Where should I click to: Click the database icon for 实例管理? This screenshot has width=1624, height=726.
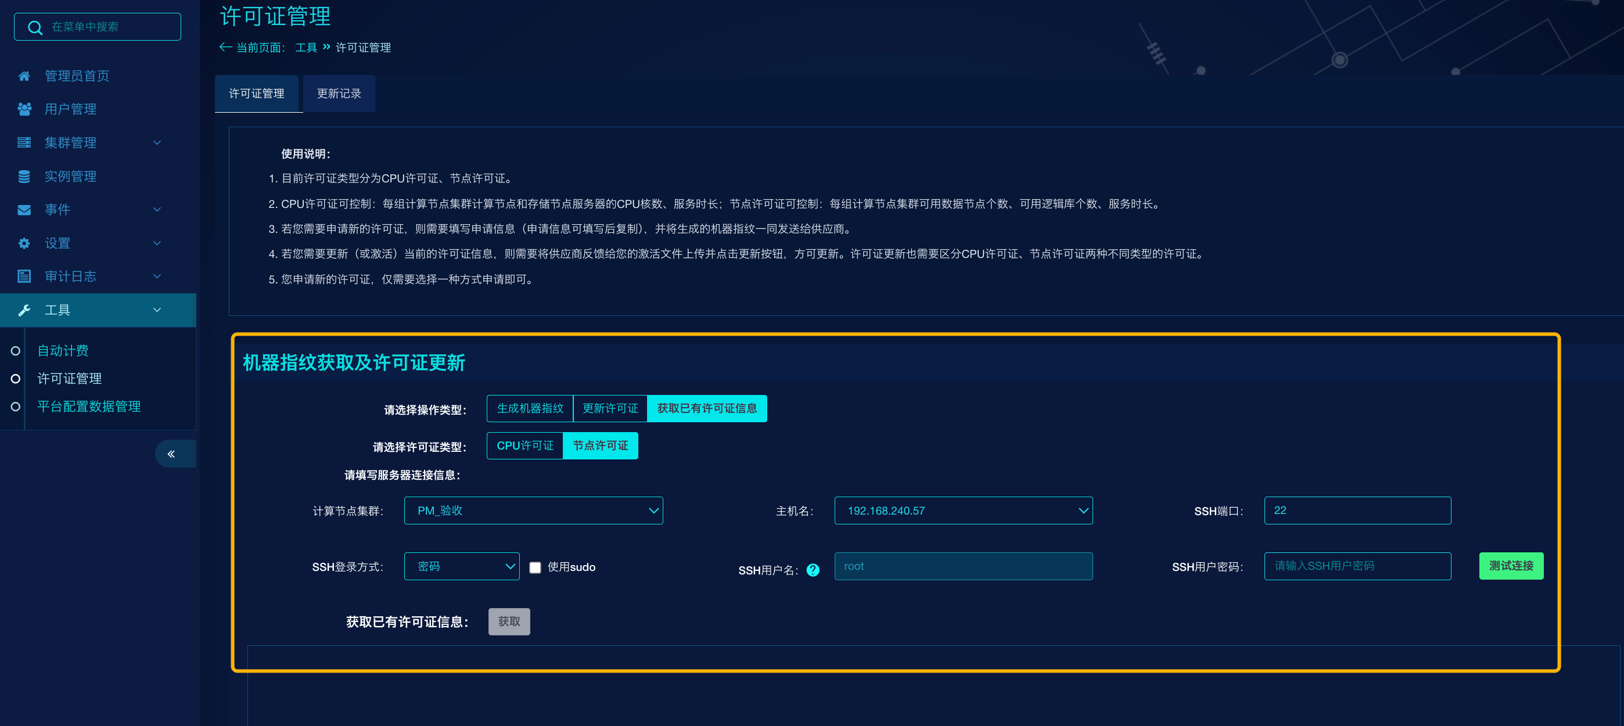pyautogui.click(x=24, y=177)
